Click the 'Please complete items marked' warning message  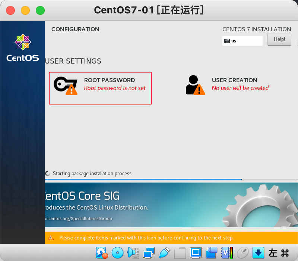tap(146, 238)
